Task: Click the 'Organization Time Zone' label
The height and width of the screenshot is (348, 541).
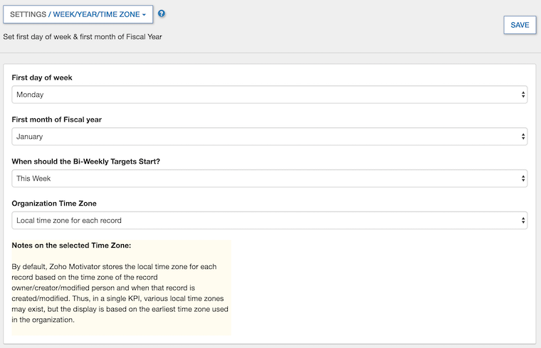Action: pyautogui.click(x=54, y=204)
